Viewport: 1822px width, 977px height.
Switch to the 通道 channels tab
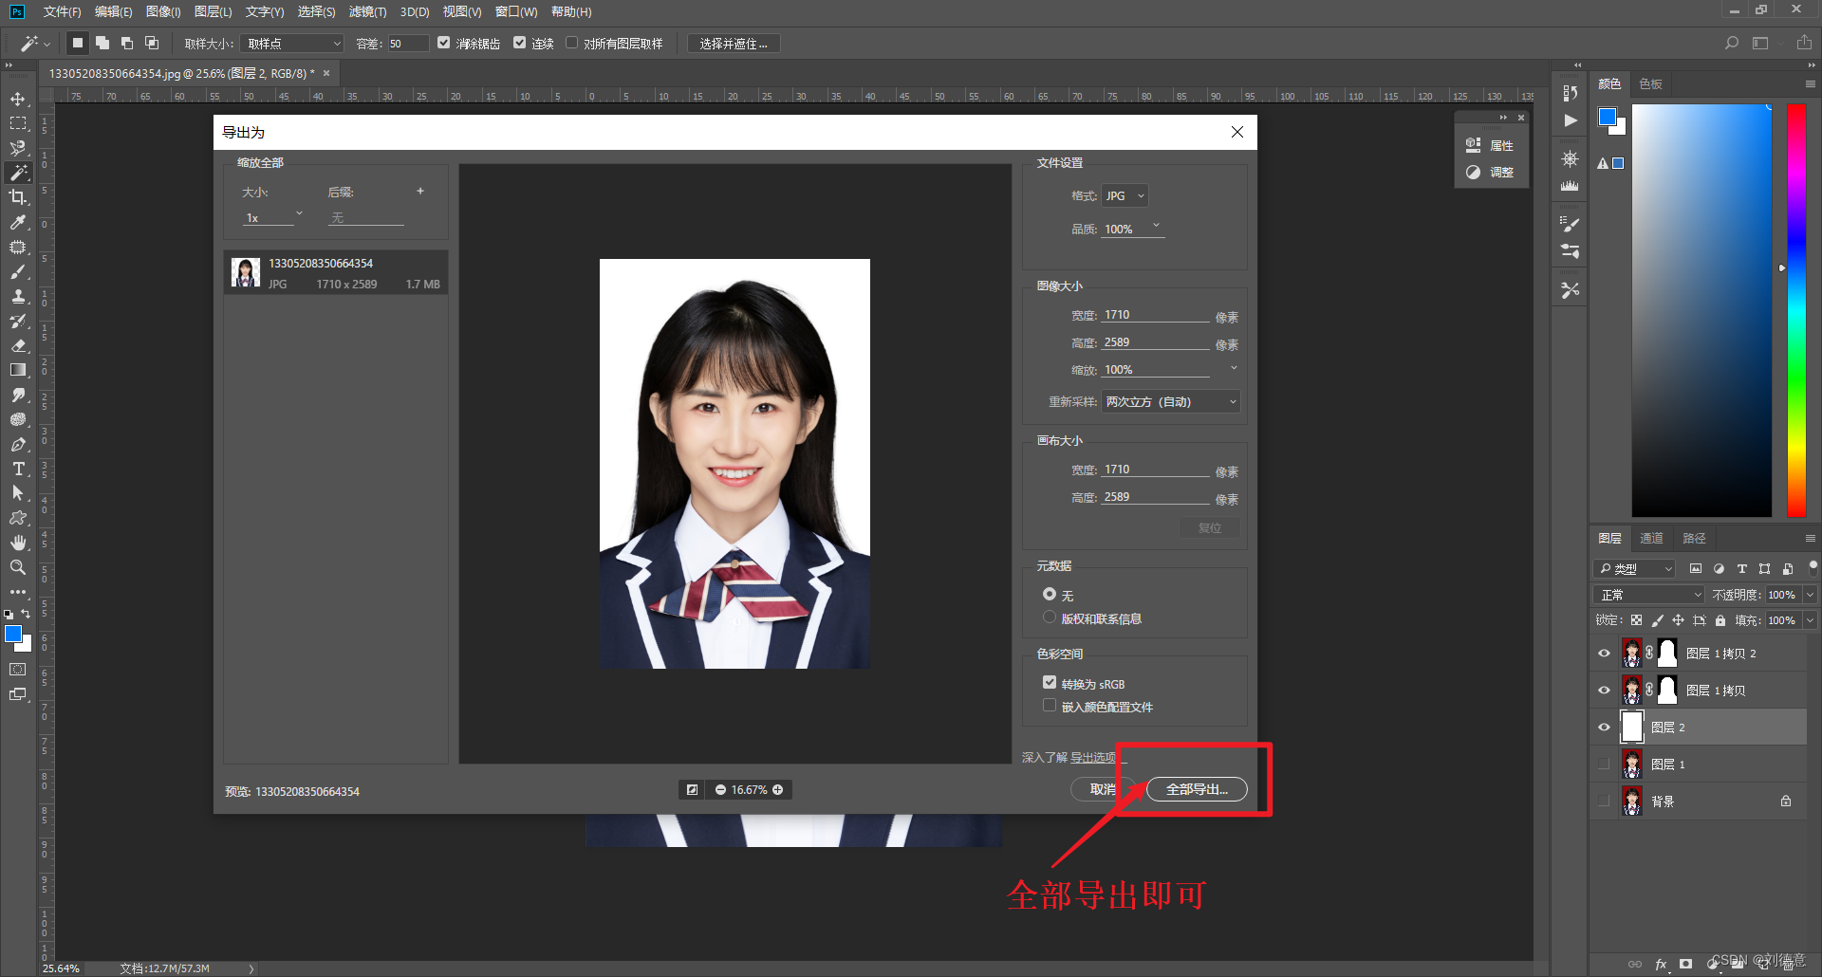(x=1651, y=538)
